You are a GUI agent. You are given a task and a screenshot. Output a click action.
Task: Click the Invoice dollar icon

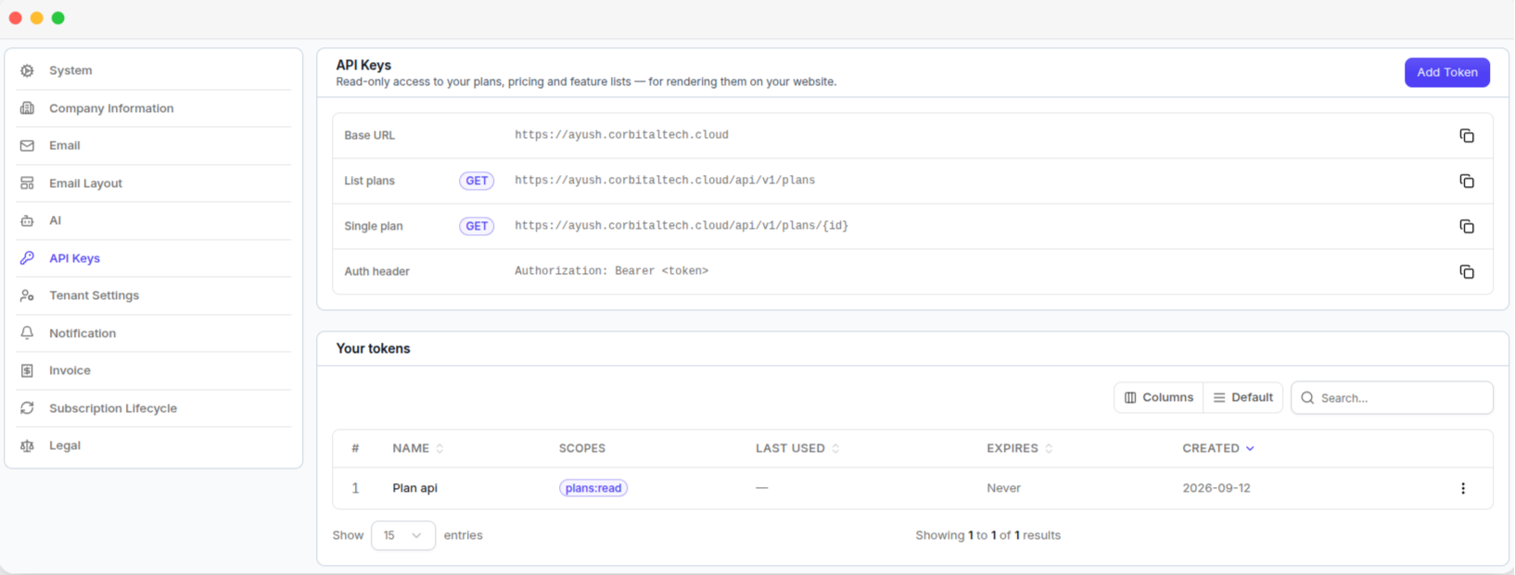[x=27, y=370]
